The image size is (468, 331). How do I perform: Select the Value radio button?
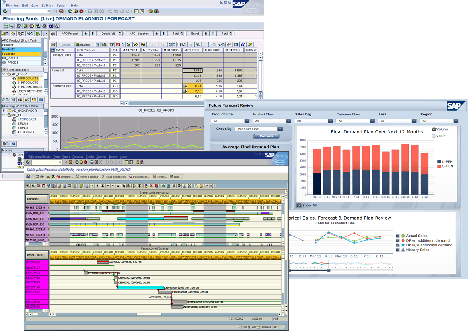434,136
